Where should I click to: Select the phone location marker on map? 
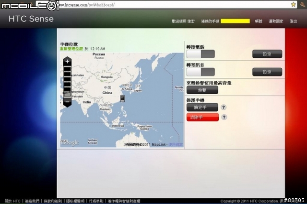coord(122,98)
